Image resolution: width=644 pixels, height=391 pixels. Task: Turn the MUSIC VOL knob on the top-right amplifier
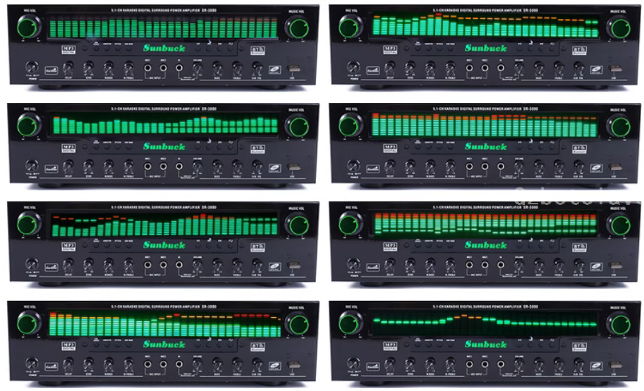point(620,27)
